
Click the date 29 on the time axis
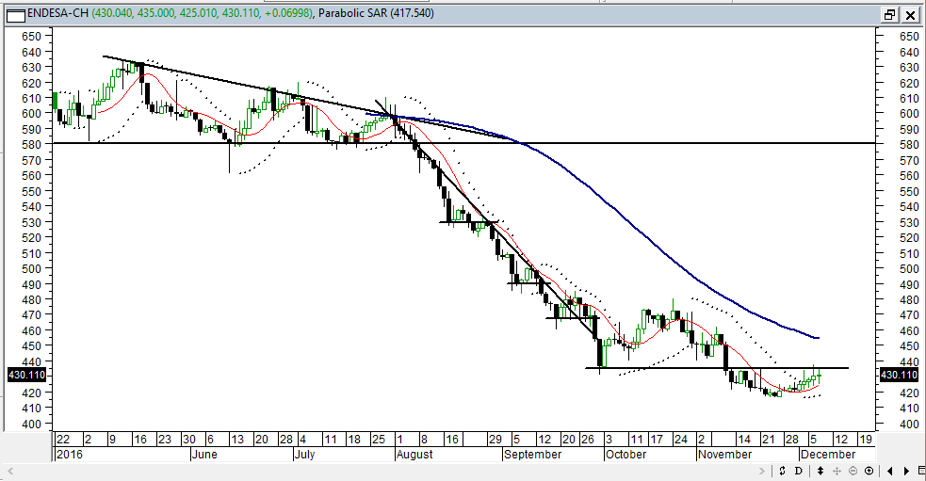tap(495, 439)
